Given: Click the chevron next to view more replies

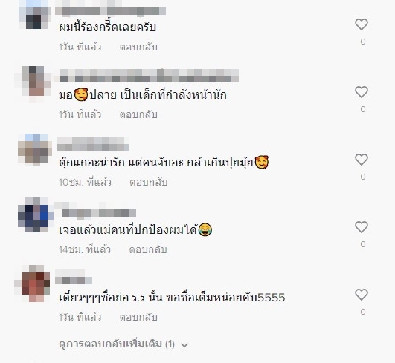Looking at the screenshot, I should [184, 345].
